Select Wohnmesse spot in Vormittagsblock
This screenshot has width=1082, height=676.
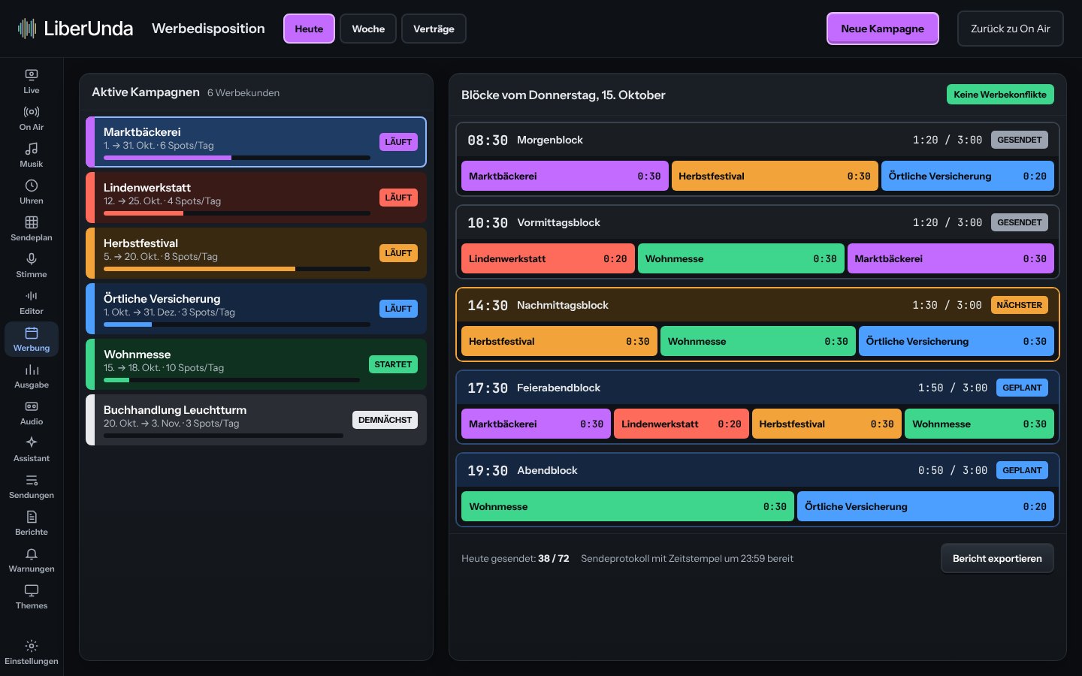[741, 258]
